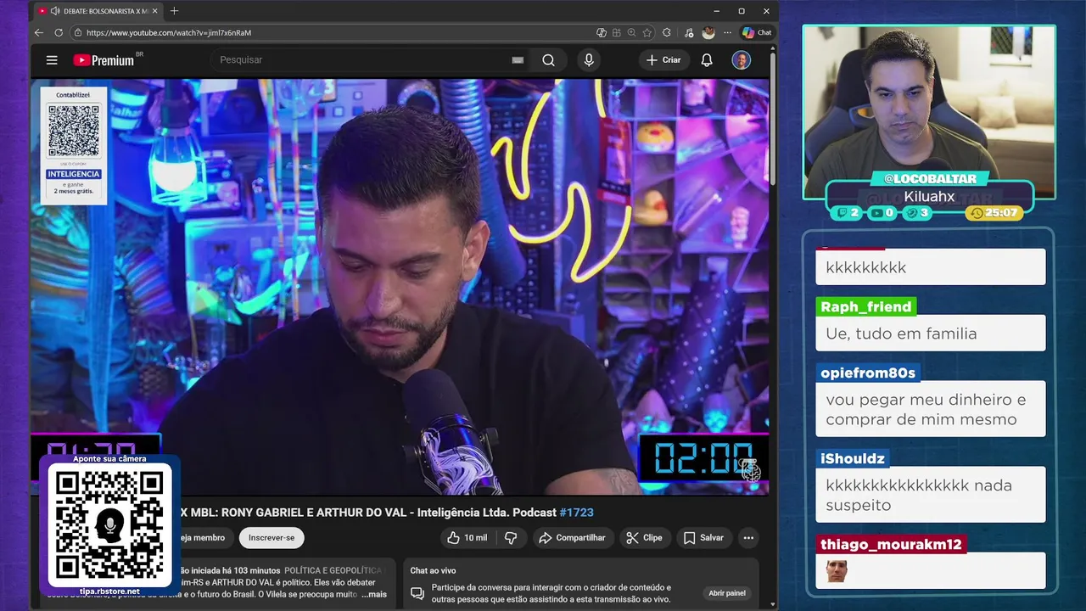Go back with the browser back arrow
Screen dimensions: 1086x611
point(39,32)
